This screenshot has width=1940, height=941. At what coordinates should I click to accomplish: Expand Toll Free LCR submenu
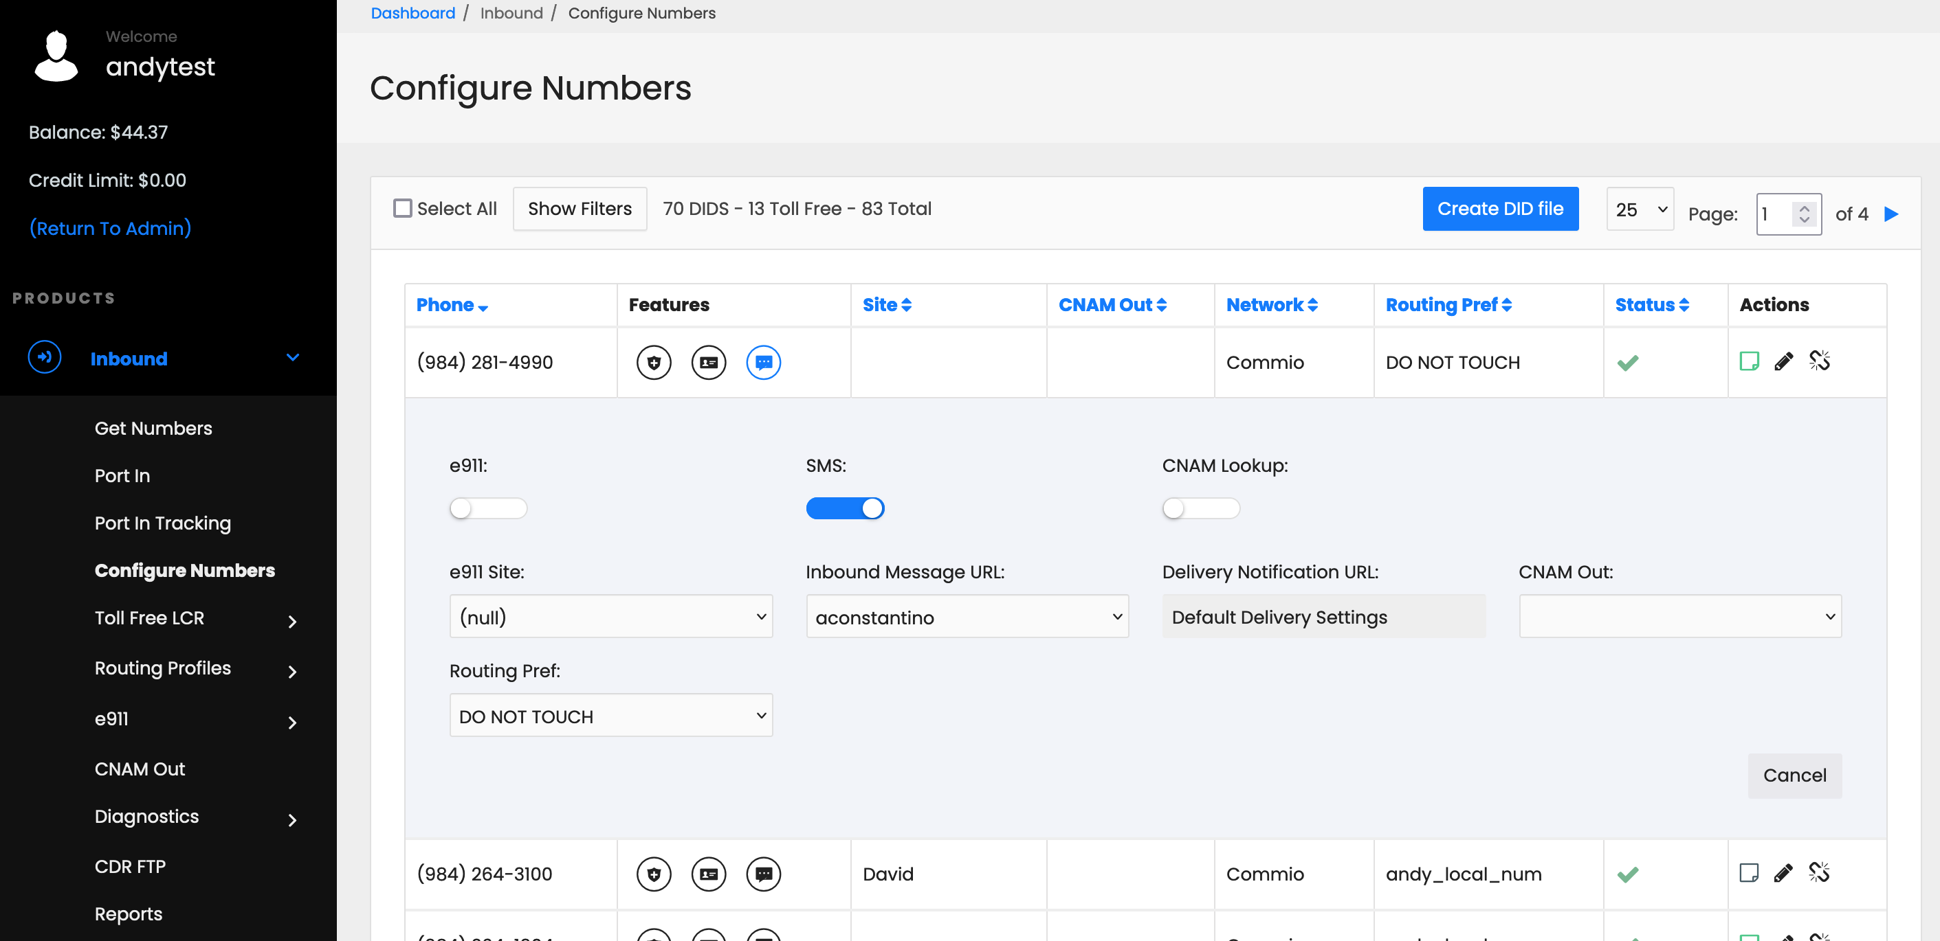[293, 622]
